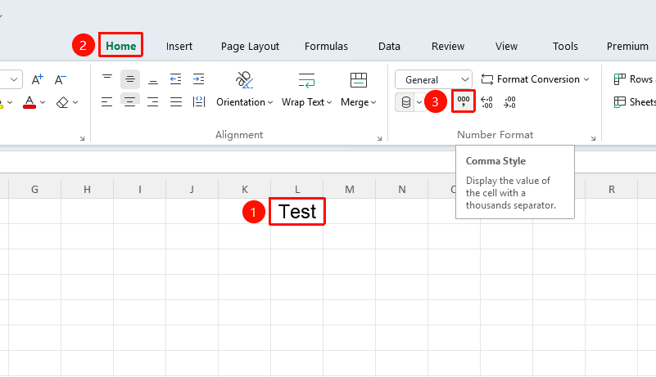Select cell L1 containing Test
This screenshot has height=377, width=656.
click(x=297, y=212)
